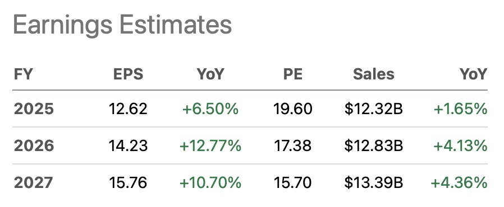Click the +4.13% sales growth value
This screenshot has width=504, height=207.
460,146
